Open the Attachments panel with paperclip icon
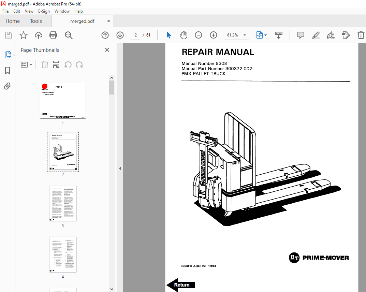The image size is (366, 292). 8,86
